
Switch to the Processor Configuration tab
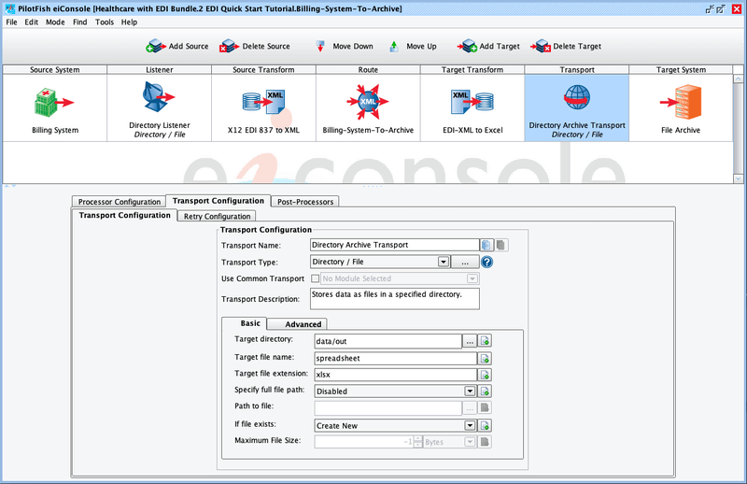(120, 202)
